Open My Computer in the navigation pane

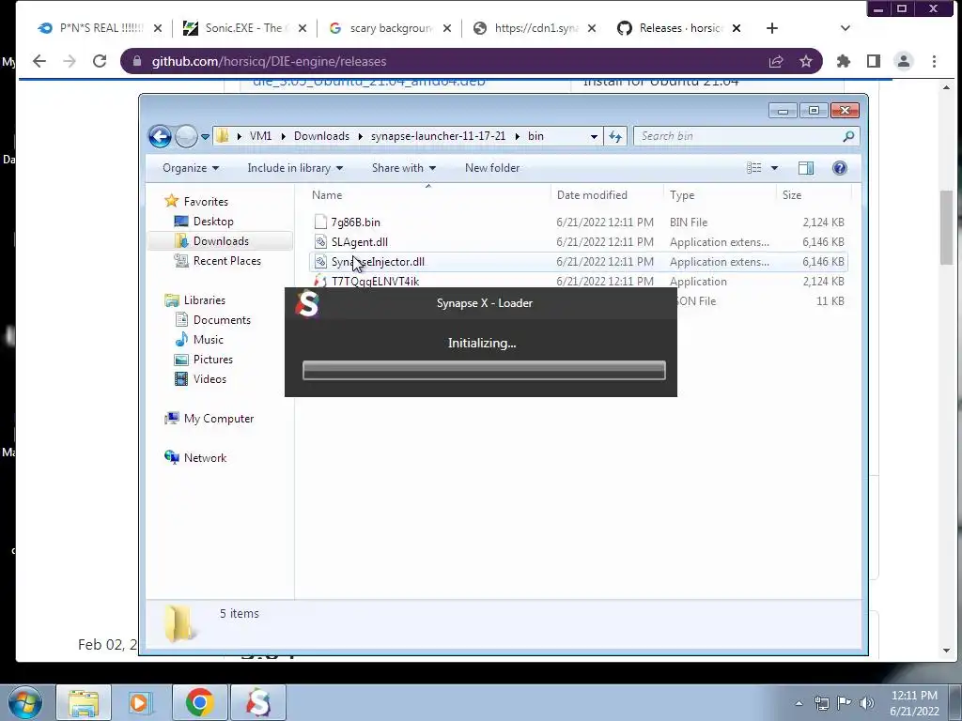[x=218, y=418]
